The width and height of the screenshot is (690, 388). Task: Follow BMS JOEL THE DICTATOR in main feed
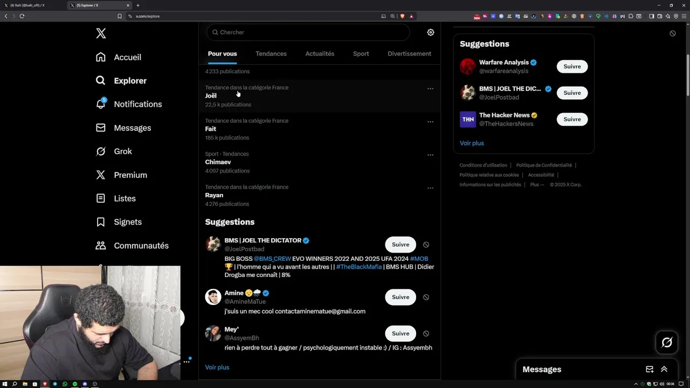[401, 245]
